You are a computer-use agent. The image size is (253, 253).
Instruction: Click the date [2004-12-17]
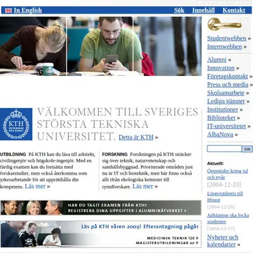pyautogui.click(x=221, y=228)
